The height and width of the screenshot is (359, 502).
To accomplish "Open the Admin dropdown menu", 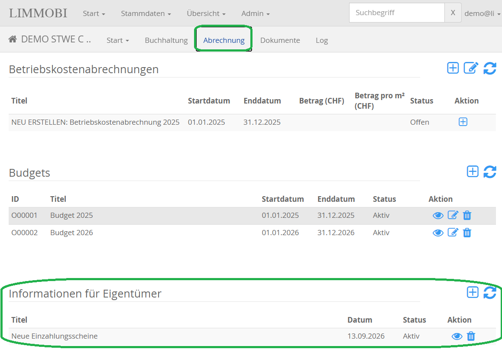I will [x=256, y=13].
